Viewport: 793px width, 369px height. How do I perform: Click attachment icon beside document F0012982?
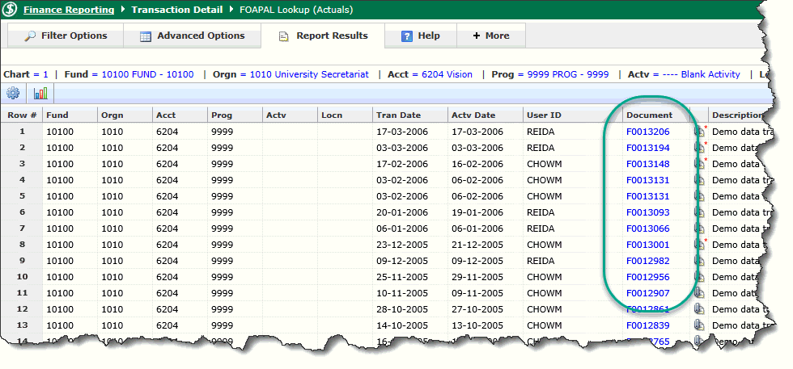tap(699, 260)
